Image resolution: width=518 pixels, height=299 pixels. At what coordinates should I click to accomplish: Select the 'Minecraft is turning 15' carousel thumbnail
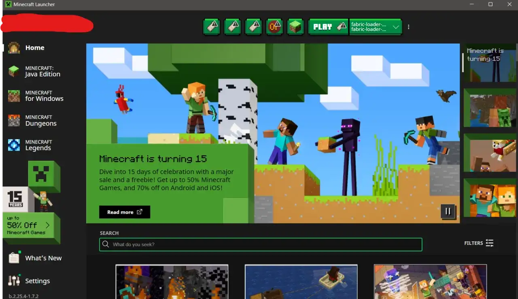[490, 63]
